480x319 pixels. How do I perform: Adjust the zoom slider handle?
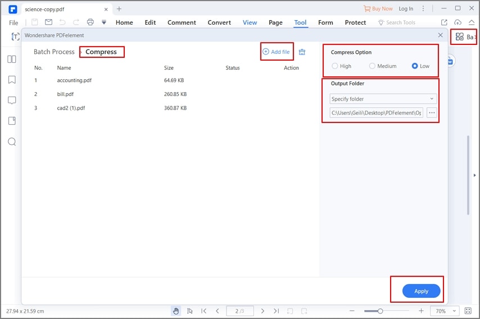click(x=380, y=311)
